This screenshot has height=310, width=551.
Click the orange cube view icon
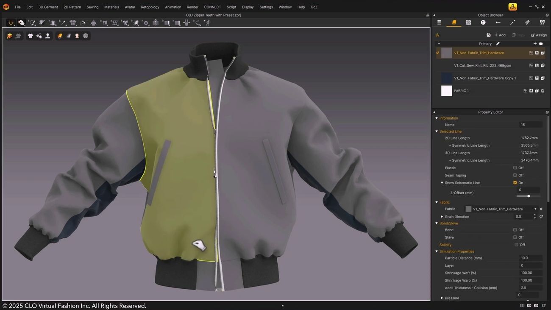point(9,36)
